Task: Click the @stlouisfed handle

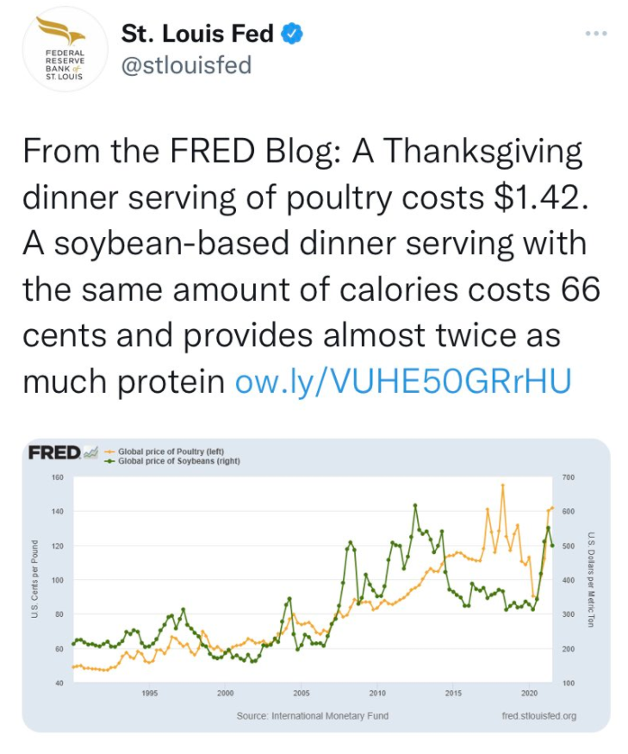Action: (x=186, y=65)
